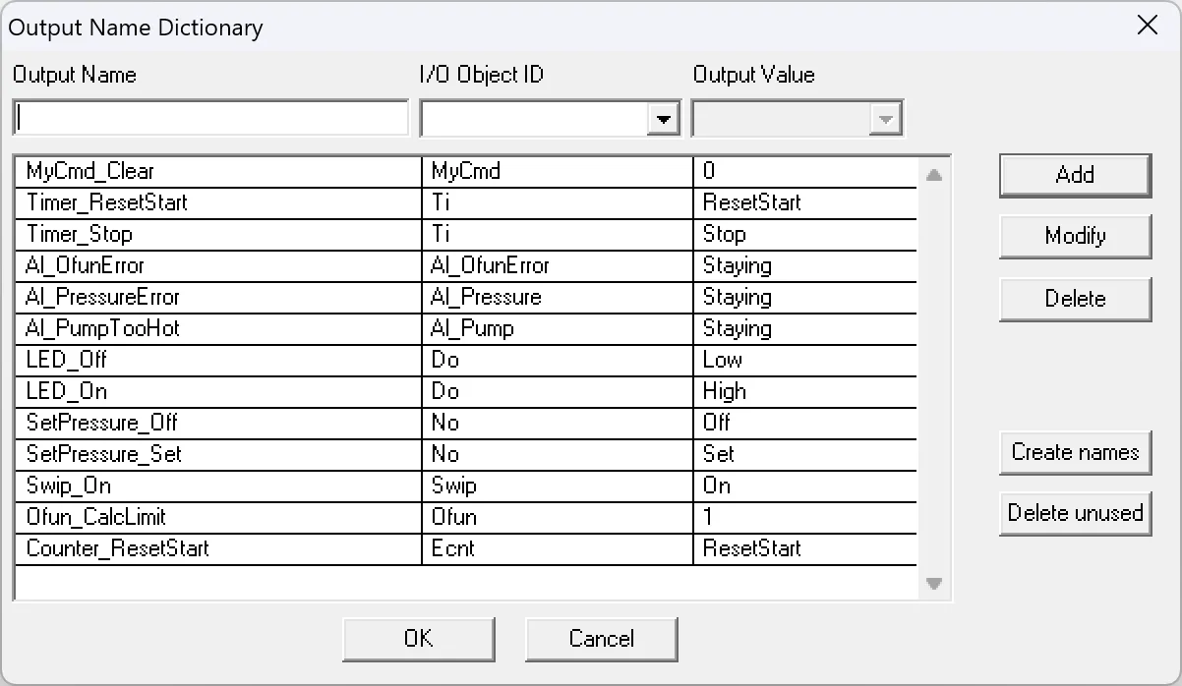
Task: Select the AI_PumpTooHot entry
Action: (x=197, y=328)
